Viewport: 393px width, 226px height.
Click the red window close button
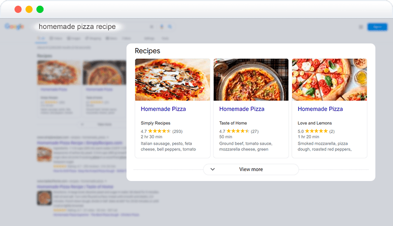pos(18,9)
